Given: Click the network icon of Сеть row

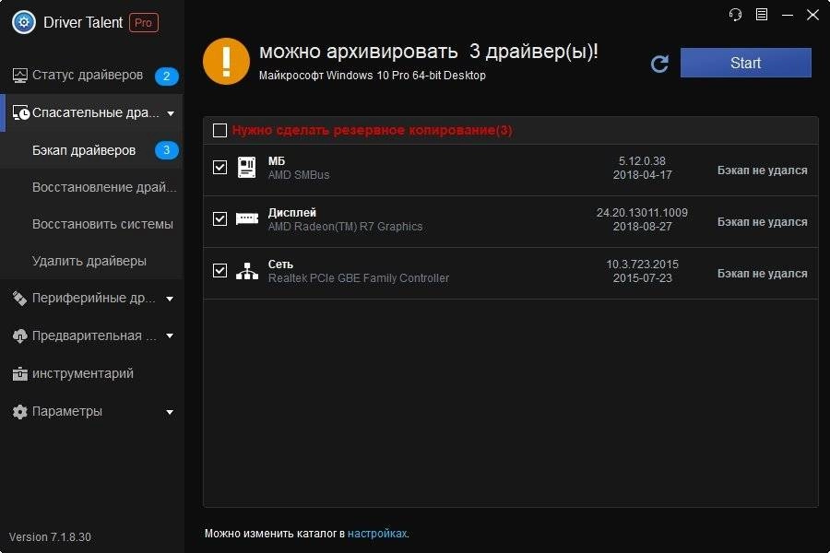Looking at the screenshot, I should point(246,270).
